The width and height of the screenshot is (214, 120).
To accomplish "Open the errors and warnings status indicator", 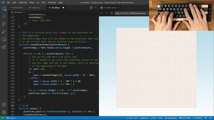I will 11,118.
